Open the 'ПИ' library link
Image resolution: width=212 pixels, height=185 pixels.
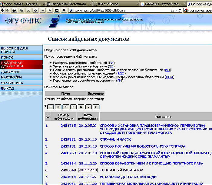coord(120,81)
